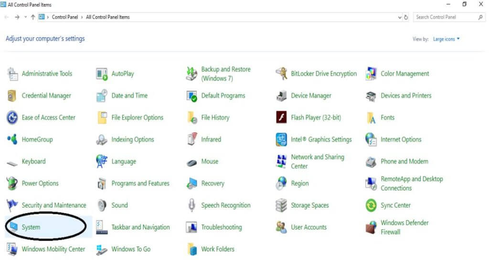Open the Device Manager icon
The image size is (489, 272).
(281, 95)
